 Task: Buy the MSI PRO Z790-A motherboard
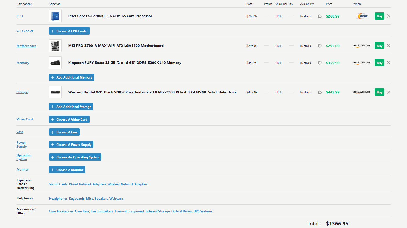(379, 46)
